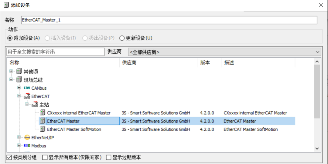Click the 描述 column header
The width and height of the screenshot is (328, 164).
point(258,63)
